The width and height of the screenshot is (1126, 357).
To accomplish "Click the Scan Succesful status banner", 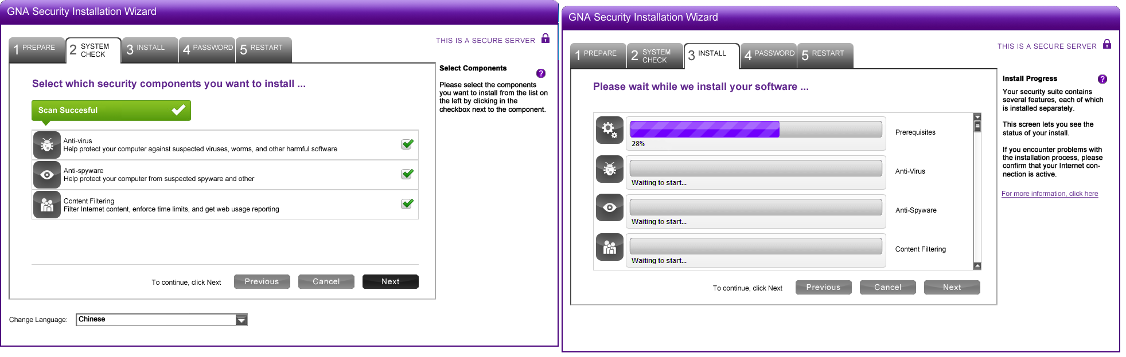I will (111, 110).
